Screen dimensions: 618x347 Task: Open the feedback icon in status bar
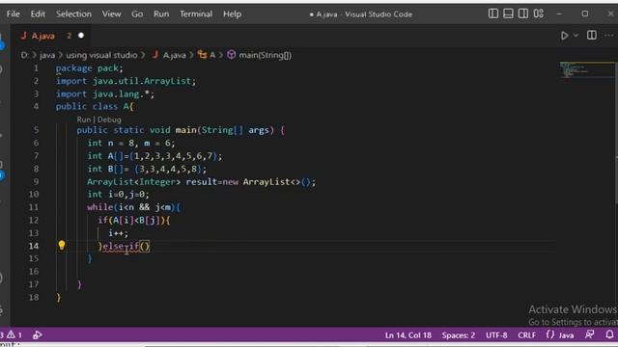[x=590, y=334]
